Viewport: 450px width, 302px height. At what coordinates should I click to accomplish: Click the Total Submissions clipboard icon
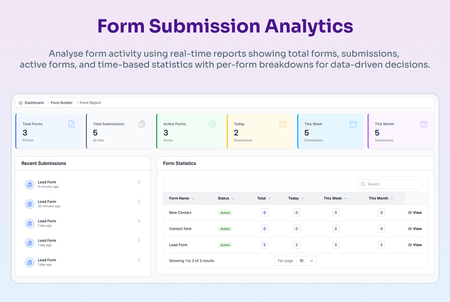142,124
